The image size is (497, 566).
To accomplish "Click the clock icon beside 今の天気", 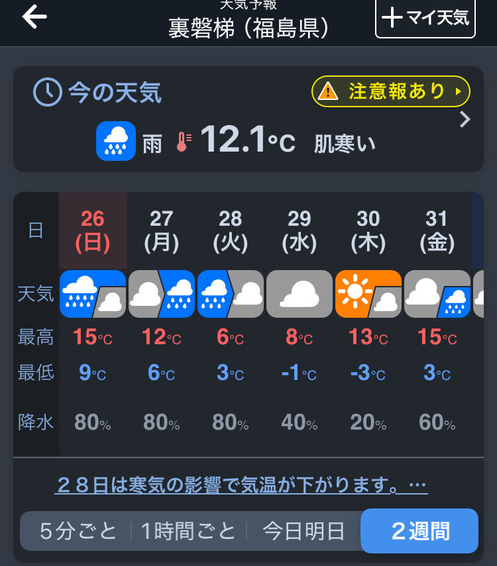I will pyautogui.click(x=47, y=93).
